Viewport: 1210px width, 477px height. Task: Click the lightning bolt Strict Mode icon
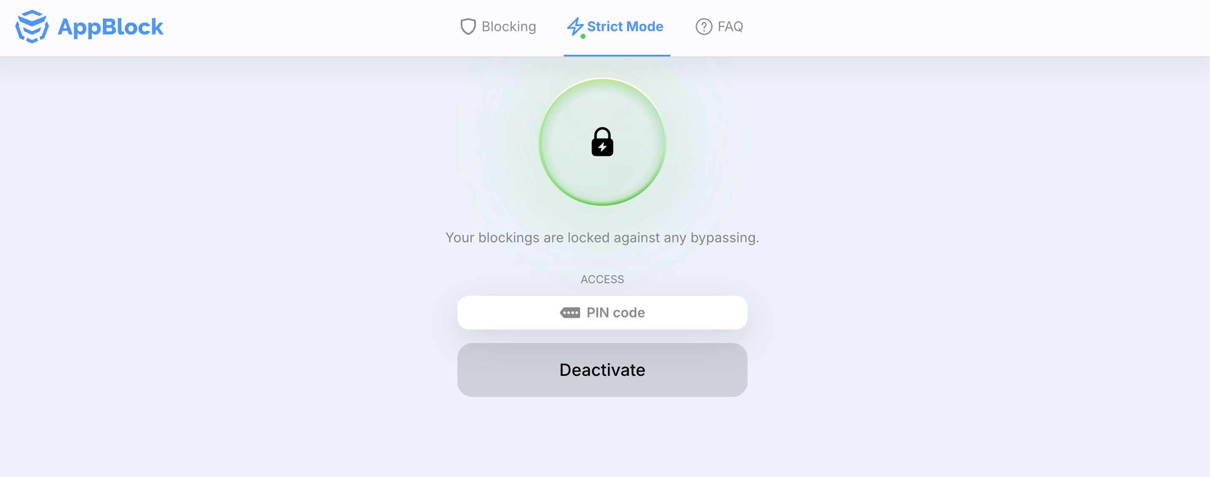click(x=575, y=26)
